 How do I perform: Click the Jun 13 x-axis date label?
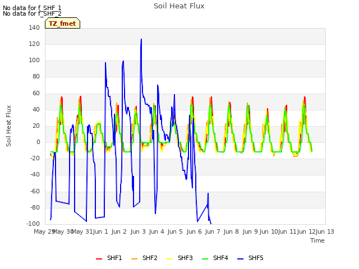325,231
